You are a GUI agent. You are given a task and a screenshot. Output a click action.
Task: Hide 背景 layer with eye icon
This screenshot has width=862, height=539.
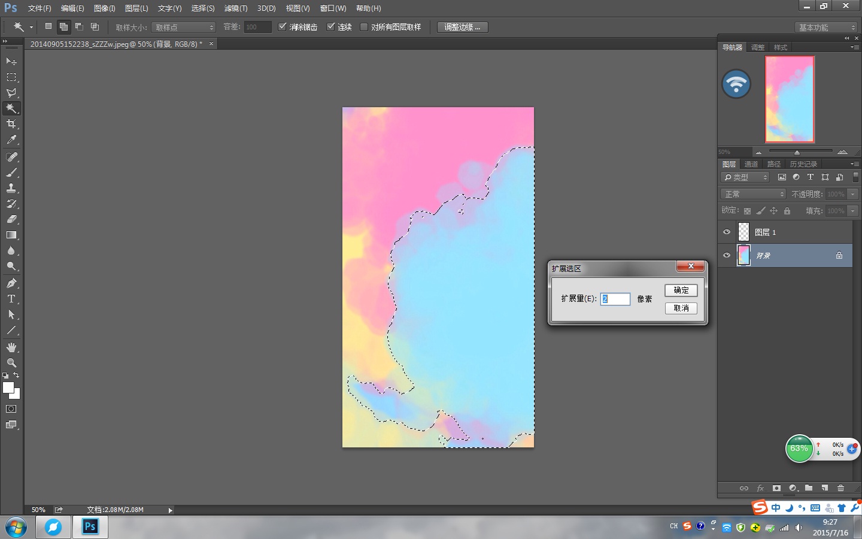(727, 255)
